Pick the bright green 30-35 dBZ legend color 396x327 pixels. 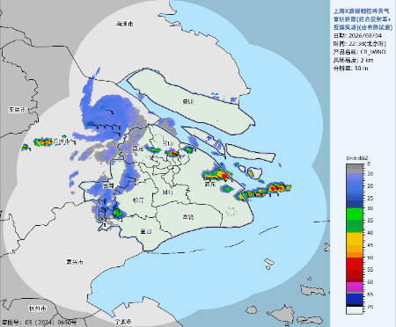tap(355, 214)
